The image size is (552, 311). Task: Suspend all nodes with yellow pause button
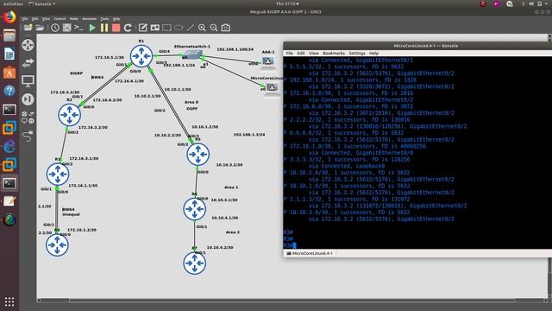104,28
